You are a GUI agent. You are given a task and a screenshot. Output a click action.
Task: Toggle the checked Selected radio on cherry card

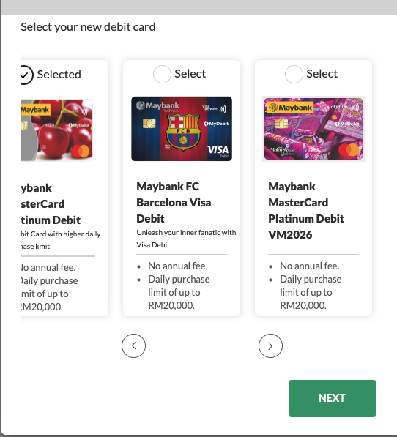[x=27, y=75]
